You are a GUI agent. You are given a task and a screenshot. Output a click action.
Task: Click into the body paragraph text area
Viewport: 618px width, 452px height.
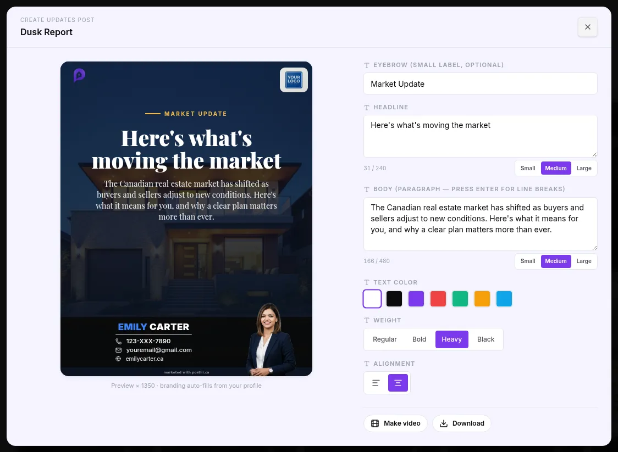pyautogui.click(x=480, y=224)
